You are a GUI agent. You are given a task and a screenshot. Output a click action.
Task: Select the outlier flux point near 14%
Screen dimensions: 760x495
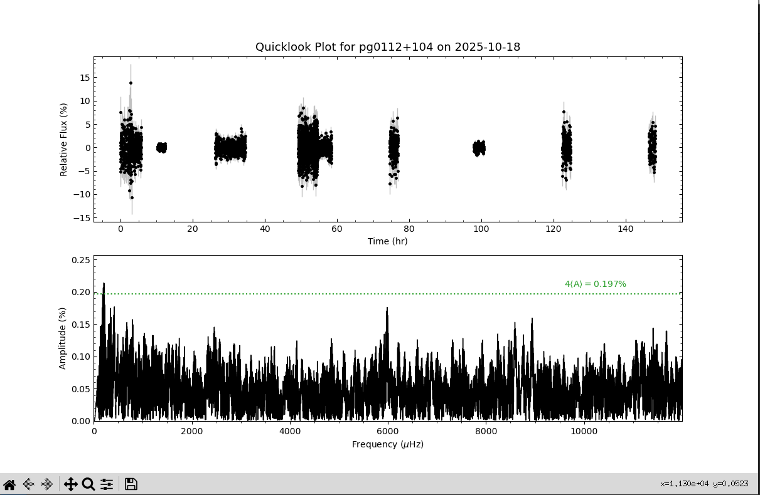coord(131,83)
